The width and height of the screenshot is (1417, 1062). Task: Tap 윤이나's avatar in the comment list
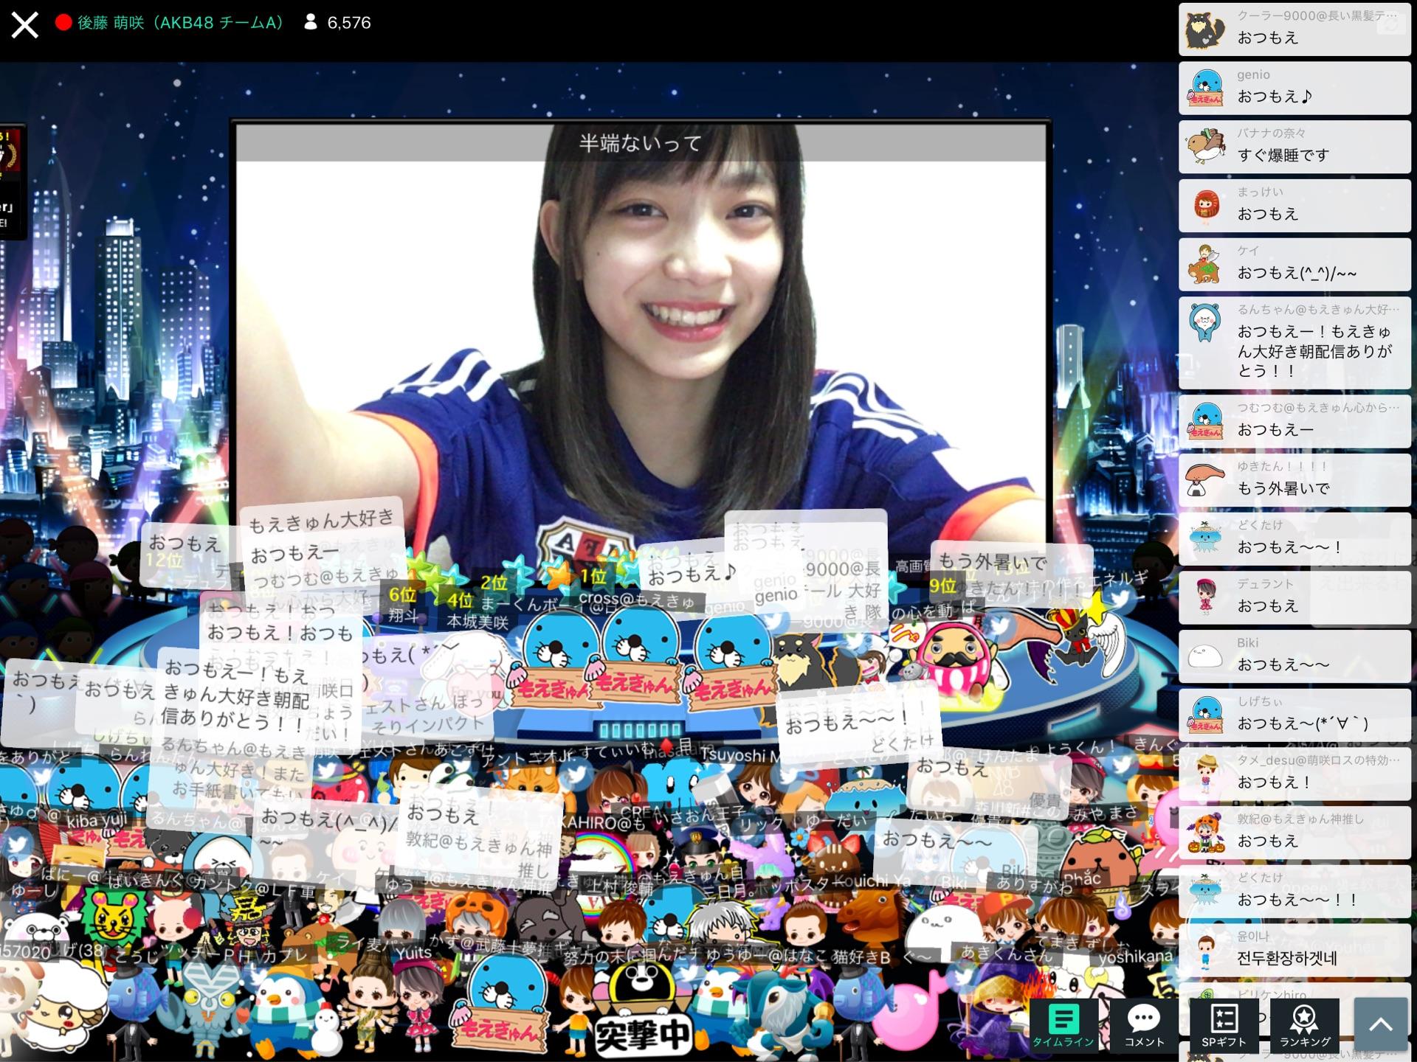click(x=1206, y=951)
